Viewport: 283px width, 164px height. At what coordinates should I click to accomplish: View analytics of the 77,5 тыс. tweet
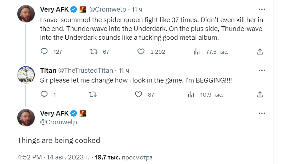(197, 52)
